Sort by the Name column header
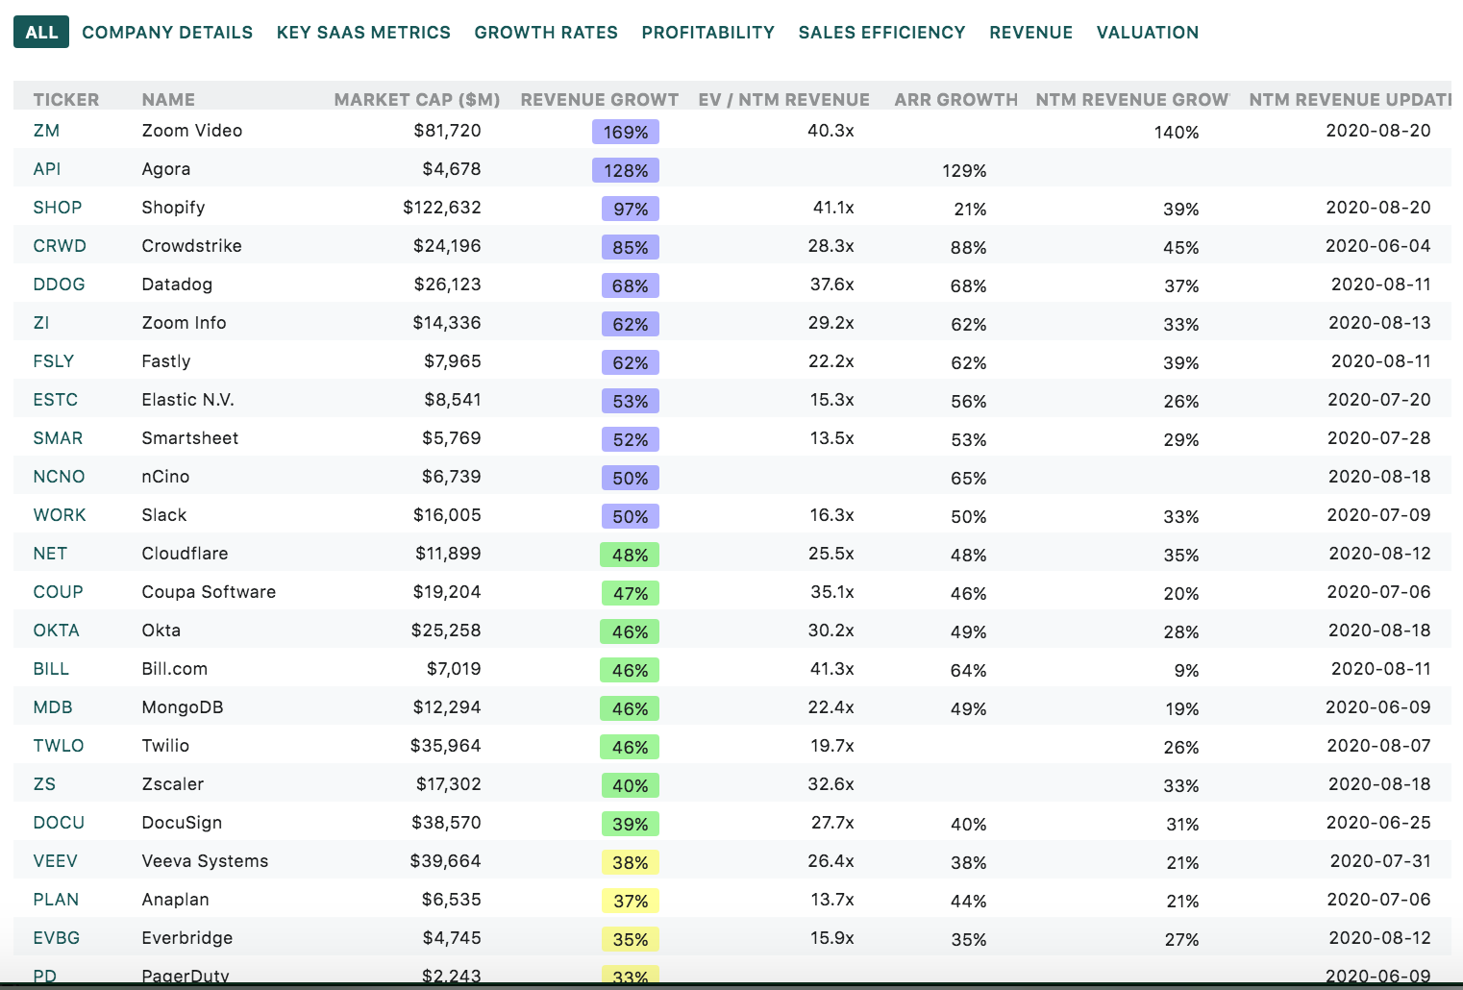1463x990 pixels. [168, 99]
